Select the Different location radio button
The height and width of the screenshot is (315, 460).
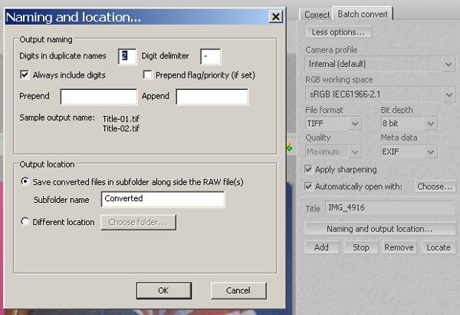pos(25,221)
